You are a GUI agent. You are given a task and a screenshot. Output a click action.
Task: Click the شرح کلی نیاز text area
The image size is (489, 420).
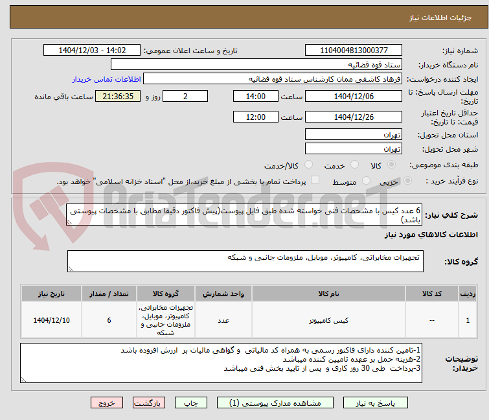[244, 215]
